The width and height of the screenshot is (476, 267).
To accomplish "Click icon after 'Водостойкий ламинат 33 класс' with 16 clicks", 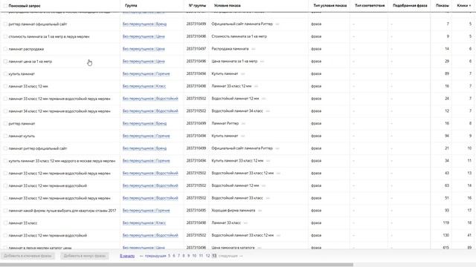I will (x=268, y=198).
